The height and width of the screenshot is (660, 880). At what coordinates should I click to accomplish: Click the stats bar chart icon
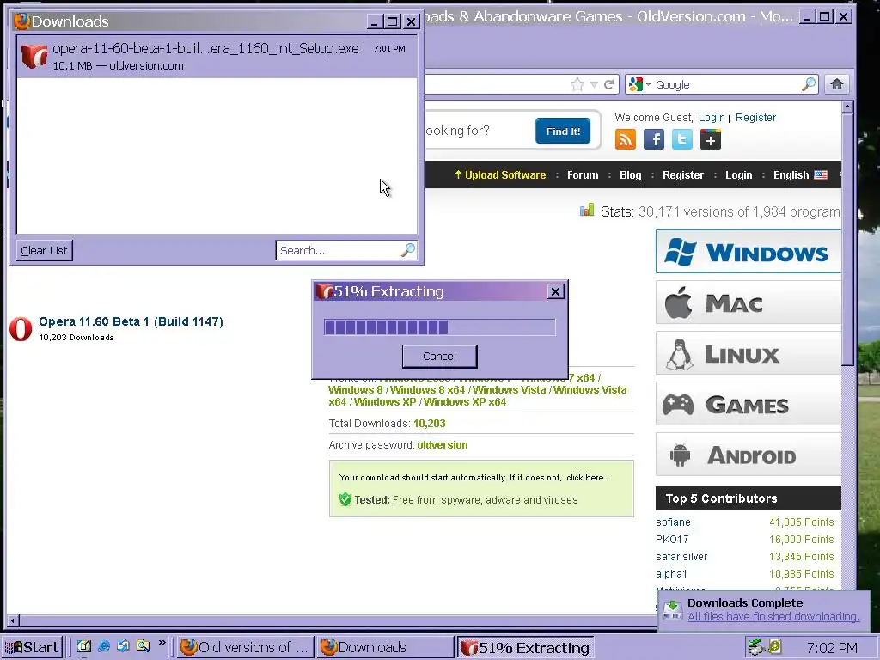586,211
